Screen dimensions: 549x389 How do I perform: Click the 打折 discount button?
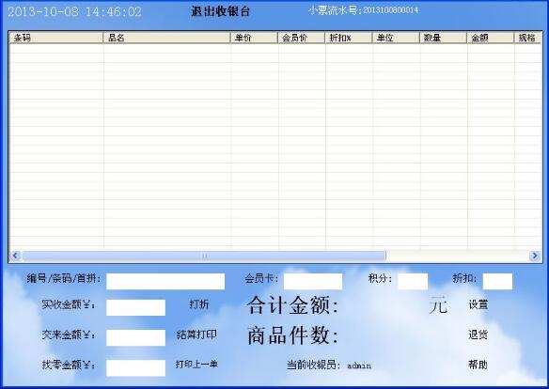[x=199, y=304]
